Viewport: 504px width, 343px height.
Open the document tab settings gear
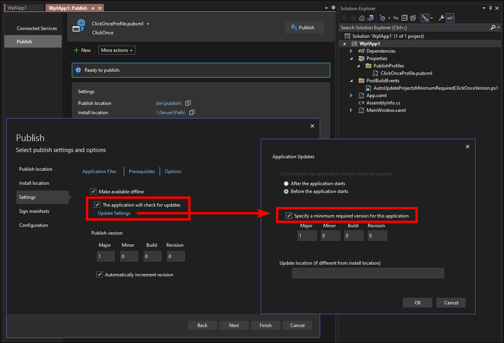click(333, 7)
